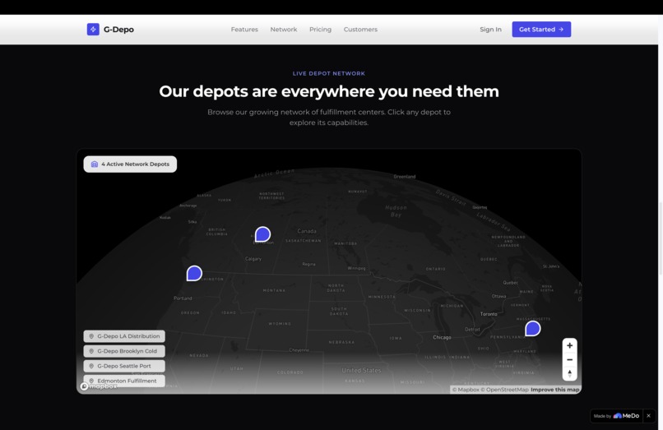663x430 pixels.
Task: Close the Made by MeDo badge
Action: point(649,416)
